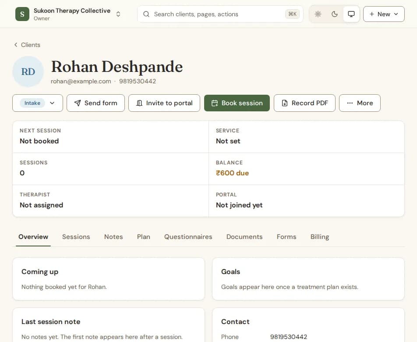Select system theme monitor icon

pyautogui.click(x=351, y=14)
